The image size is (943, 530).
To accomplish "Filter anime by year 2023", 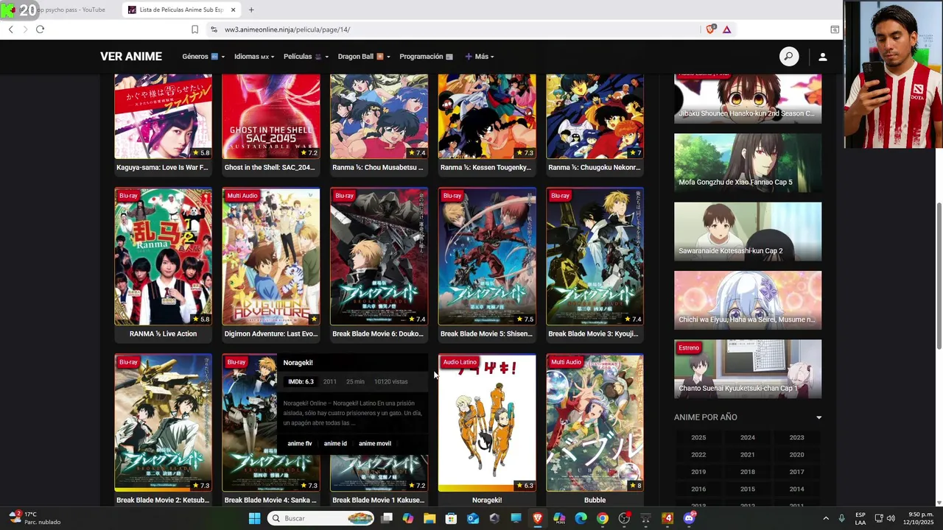I will [796, 437].
